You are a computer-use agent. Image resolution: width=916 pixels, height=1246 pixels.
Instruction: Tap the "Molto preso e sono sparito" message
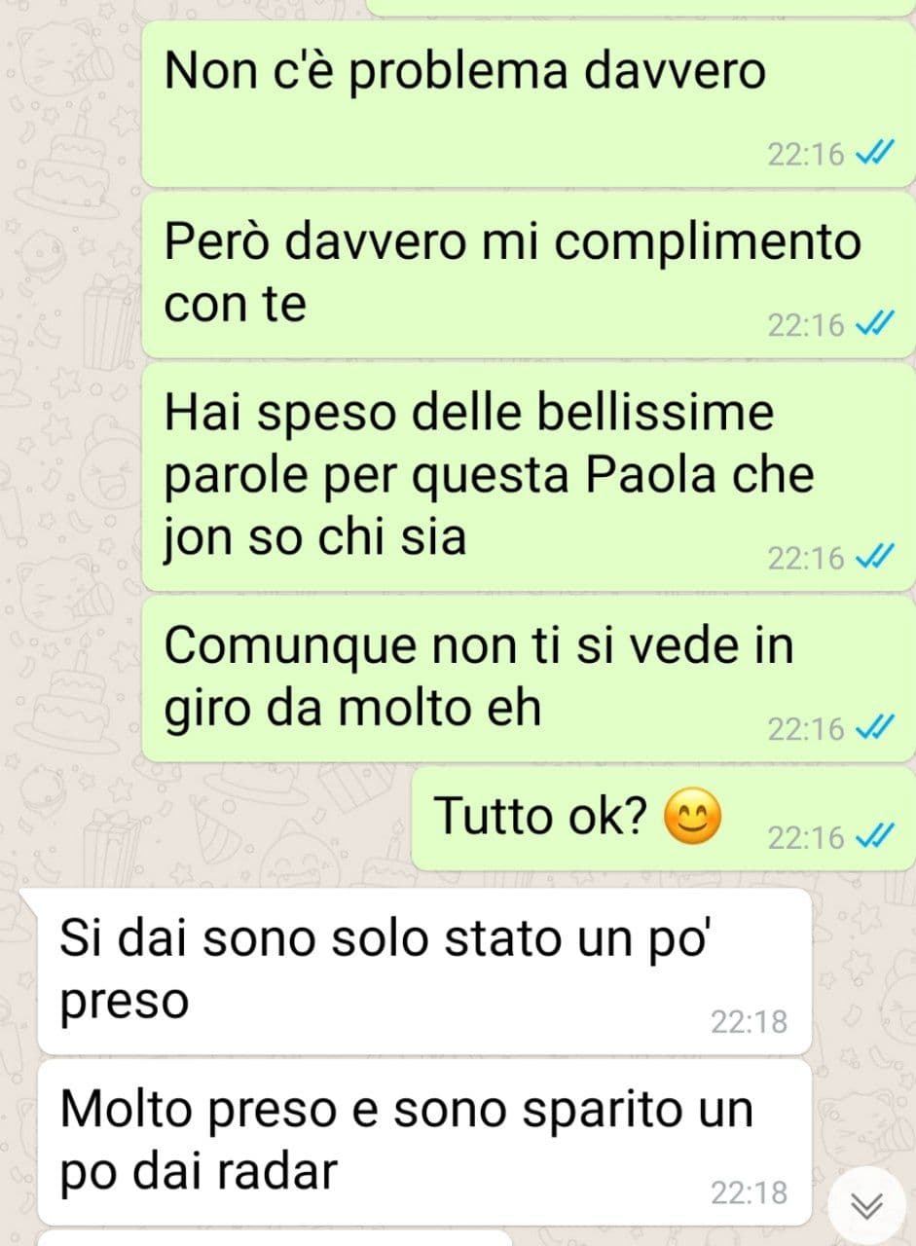(x=424, y=1143)
